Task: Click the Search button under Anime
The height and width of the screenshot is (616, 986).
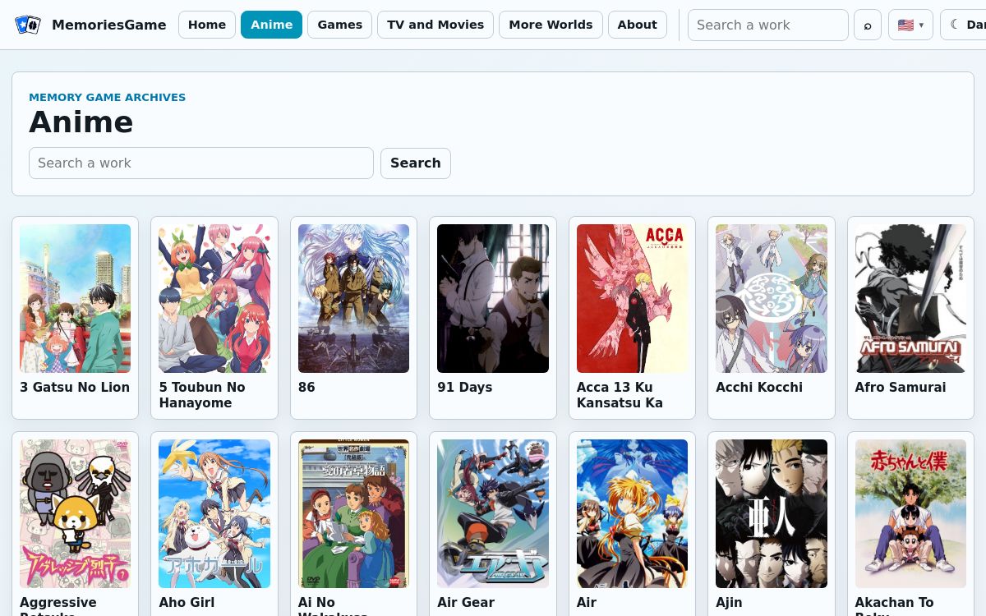Action: 416,163
